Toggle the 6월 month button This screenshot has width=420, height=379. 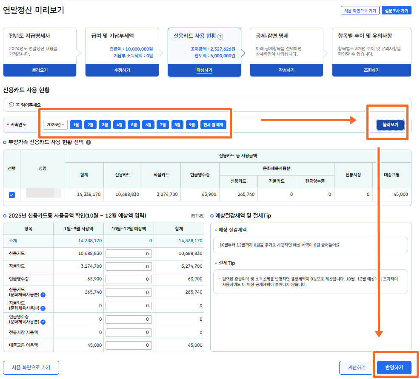[x=148, y=124]
